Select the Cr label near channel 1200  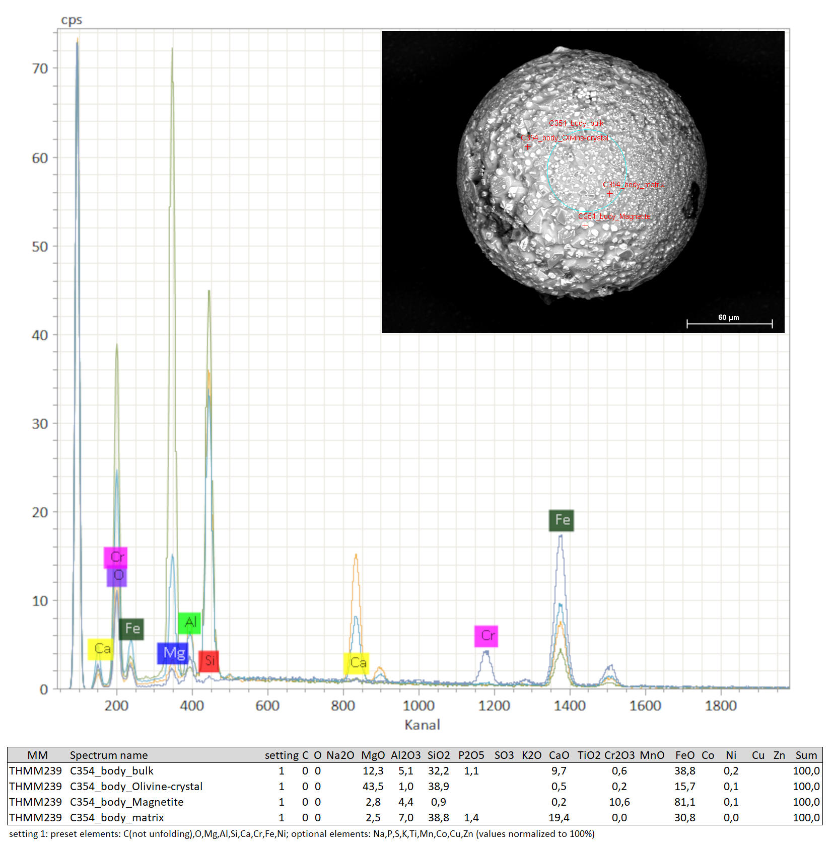click(486, 636)
